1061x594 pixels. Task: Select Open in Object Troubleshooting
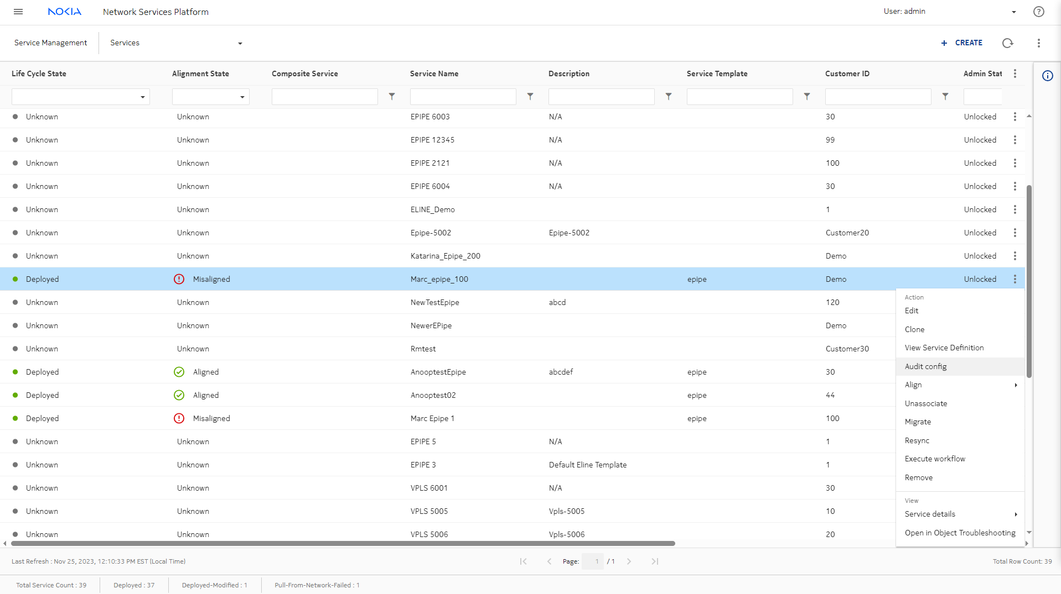point(960,533)
